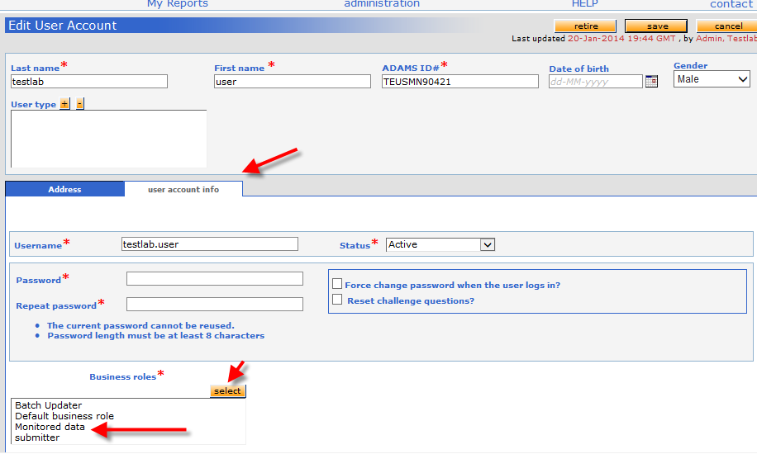Select the user account info tab
The height and width of the screenshot is (454, 757).
183,189
